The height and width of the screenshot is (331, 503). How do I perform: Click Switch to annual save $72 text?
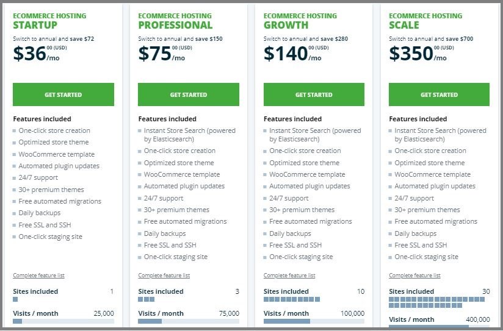click(x=54, y=39)
